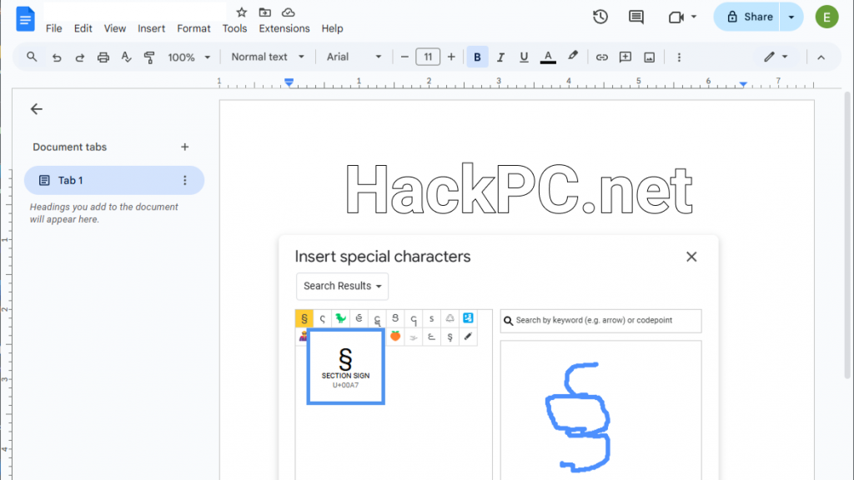
Task: Close the document tabs sidebar with the back arrow
Action: [37, 109]
